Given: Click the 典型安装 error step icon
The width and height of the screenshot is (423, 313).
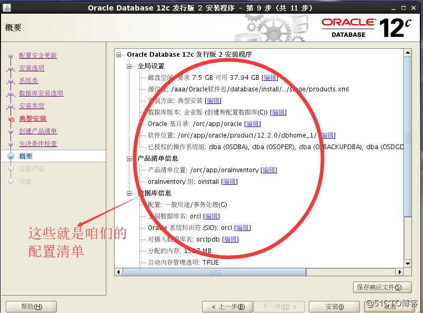Looking at the screenshot, I should tap(11, 119).
